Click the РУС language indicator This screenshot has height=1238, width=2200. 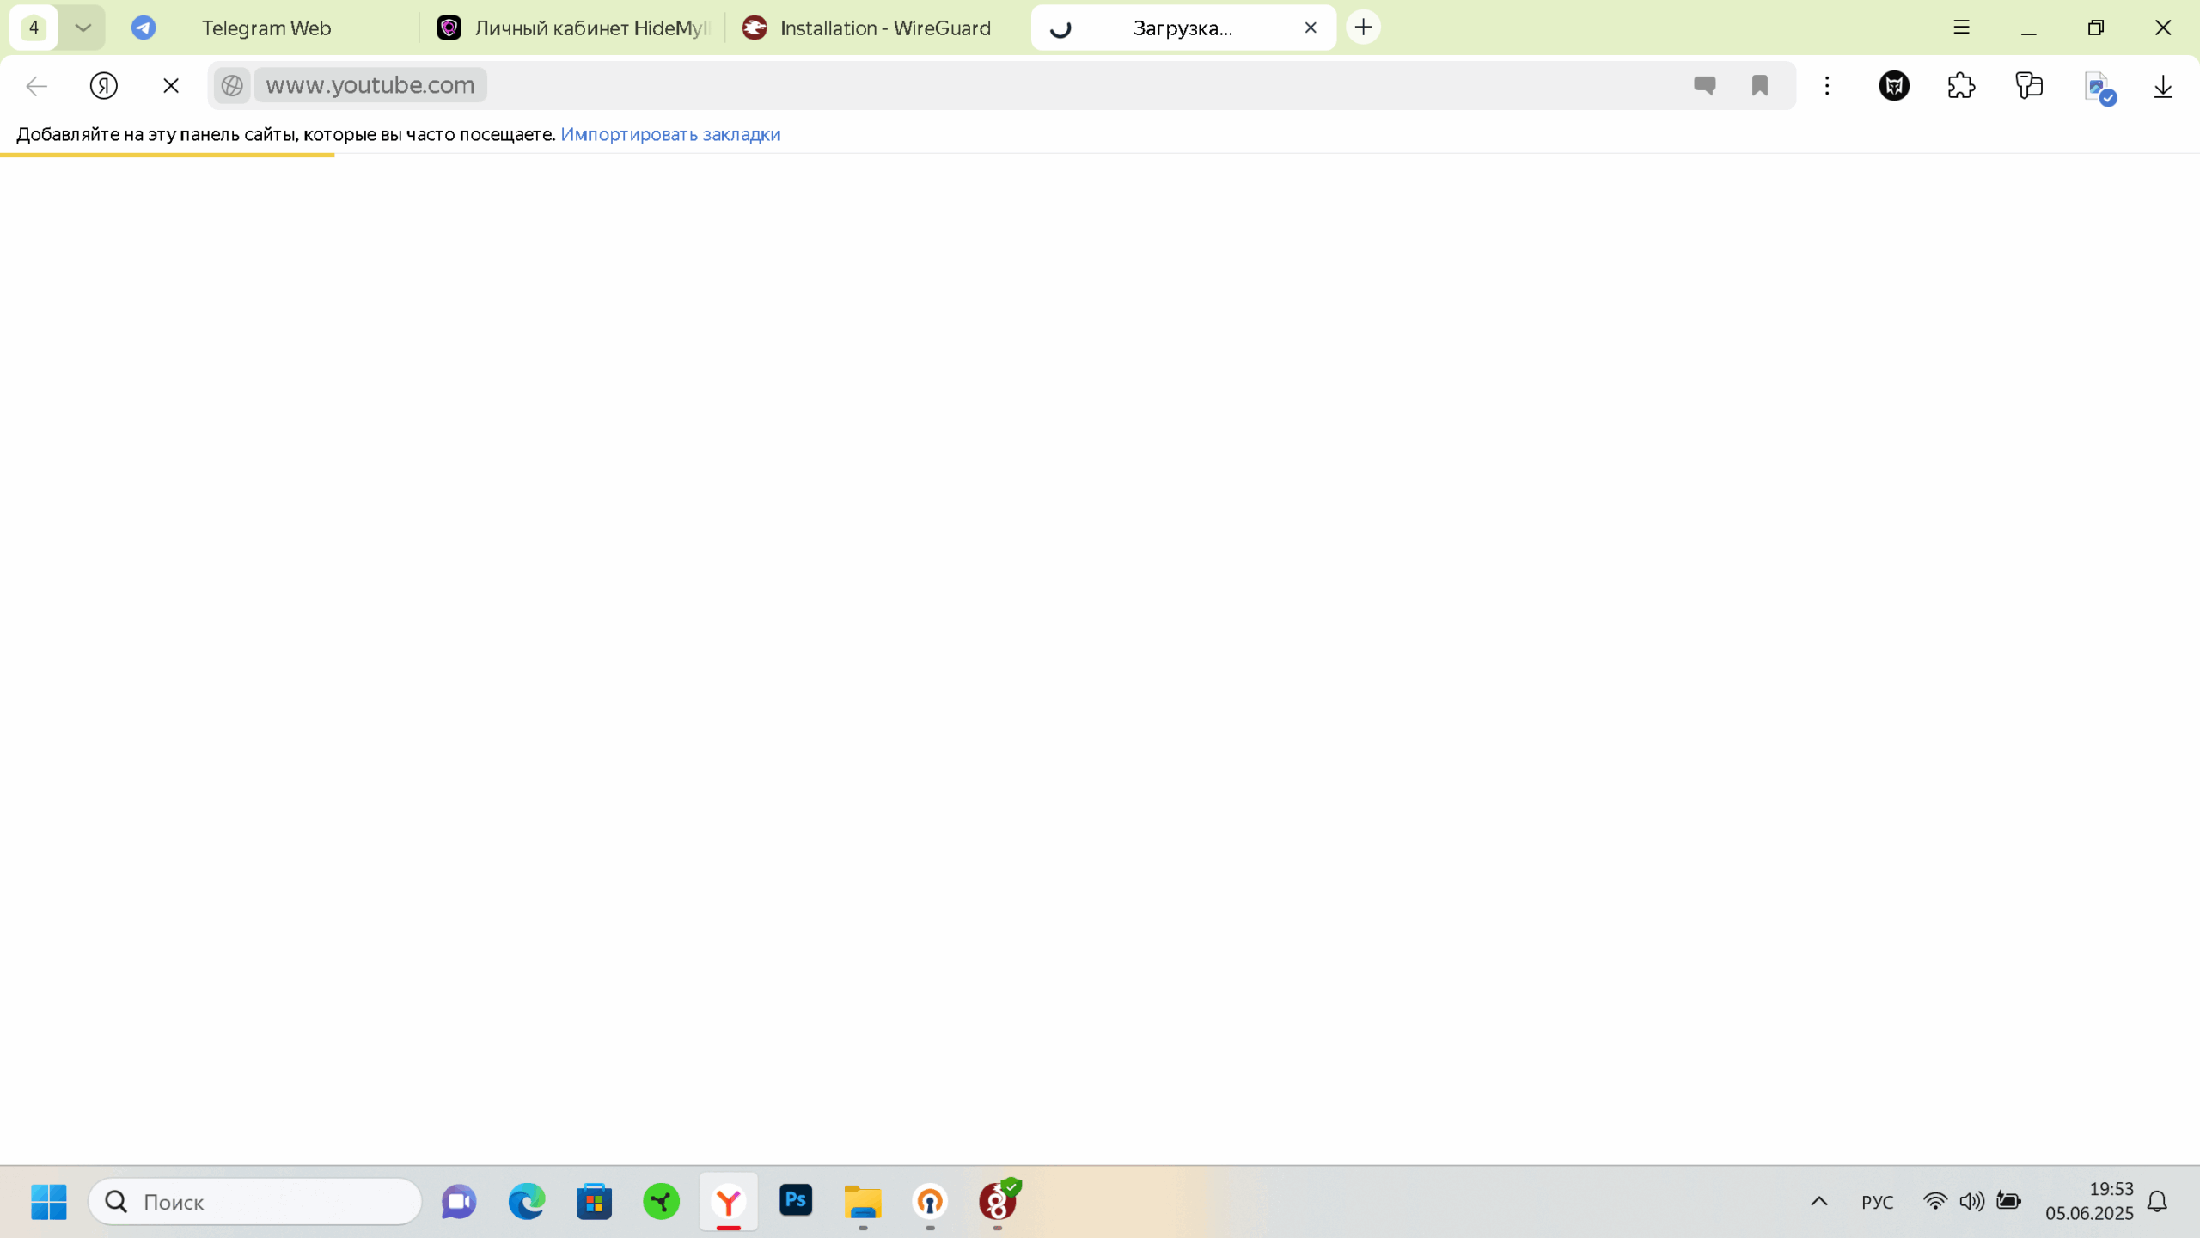pyautogui.click(x=1878, y=1201)
